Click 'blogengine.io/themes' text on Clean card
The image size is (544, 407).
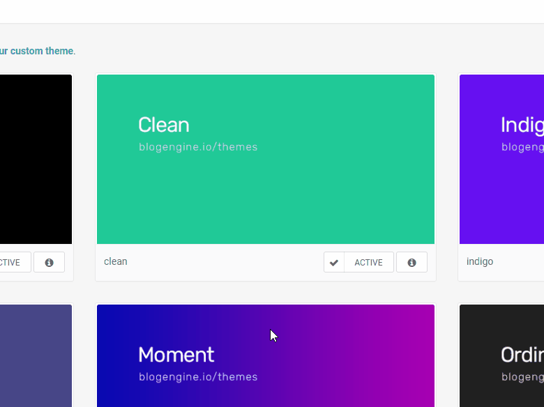click(198, 147)
